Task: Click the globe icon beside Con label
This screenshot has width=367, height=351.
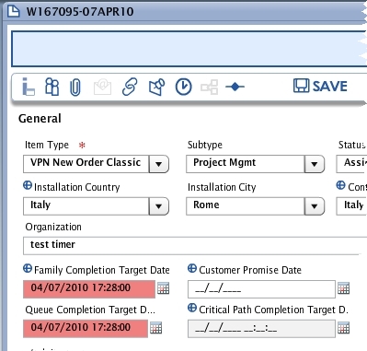Action: tap(340, 185)
